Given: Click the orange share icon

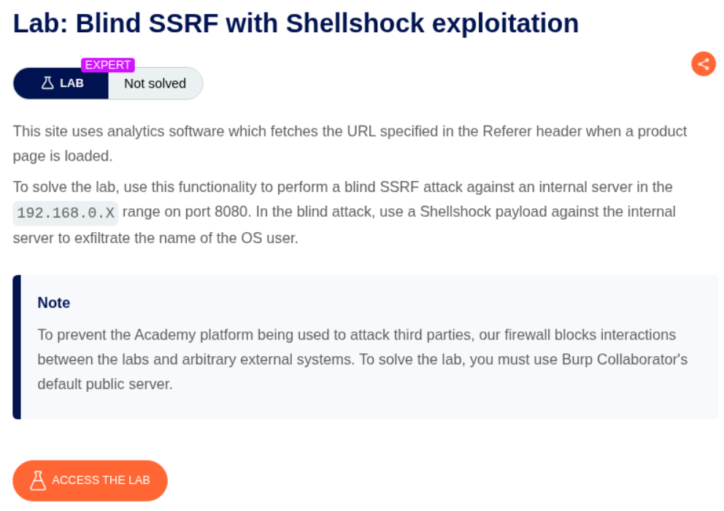Looking at the screenshot, I should [x=704, y=64].
